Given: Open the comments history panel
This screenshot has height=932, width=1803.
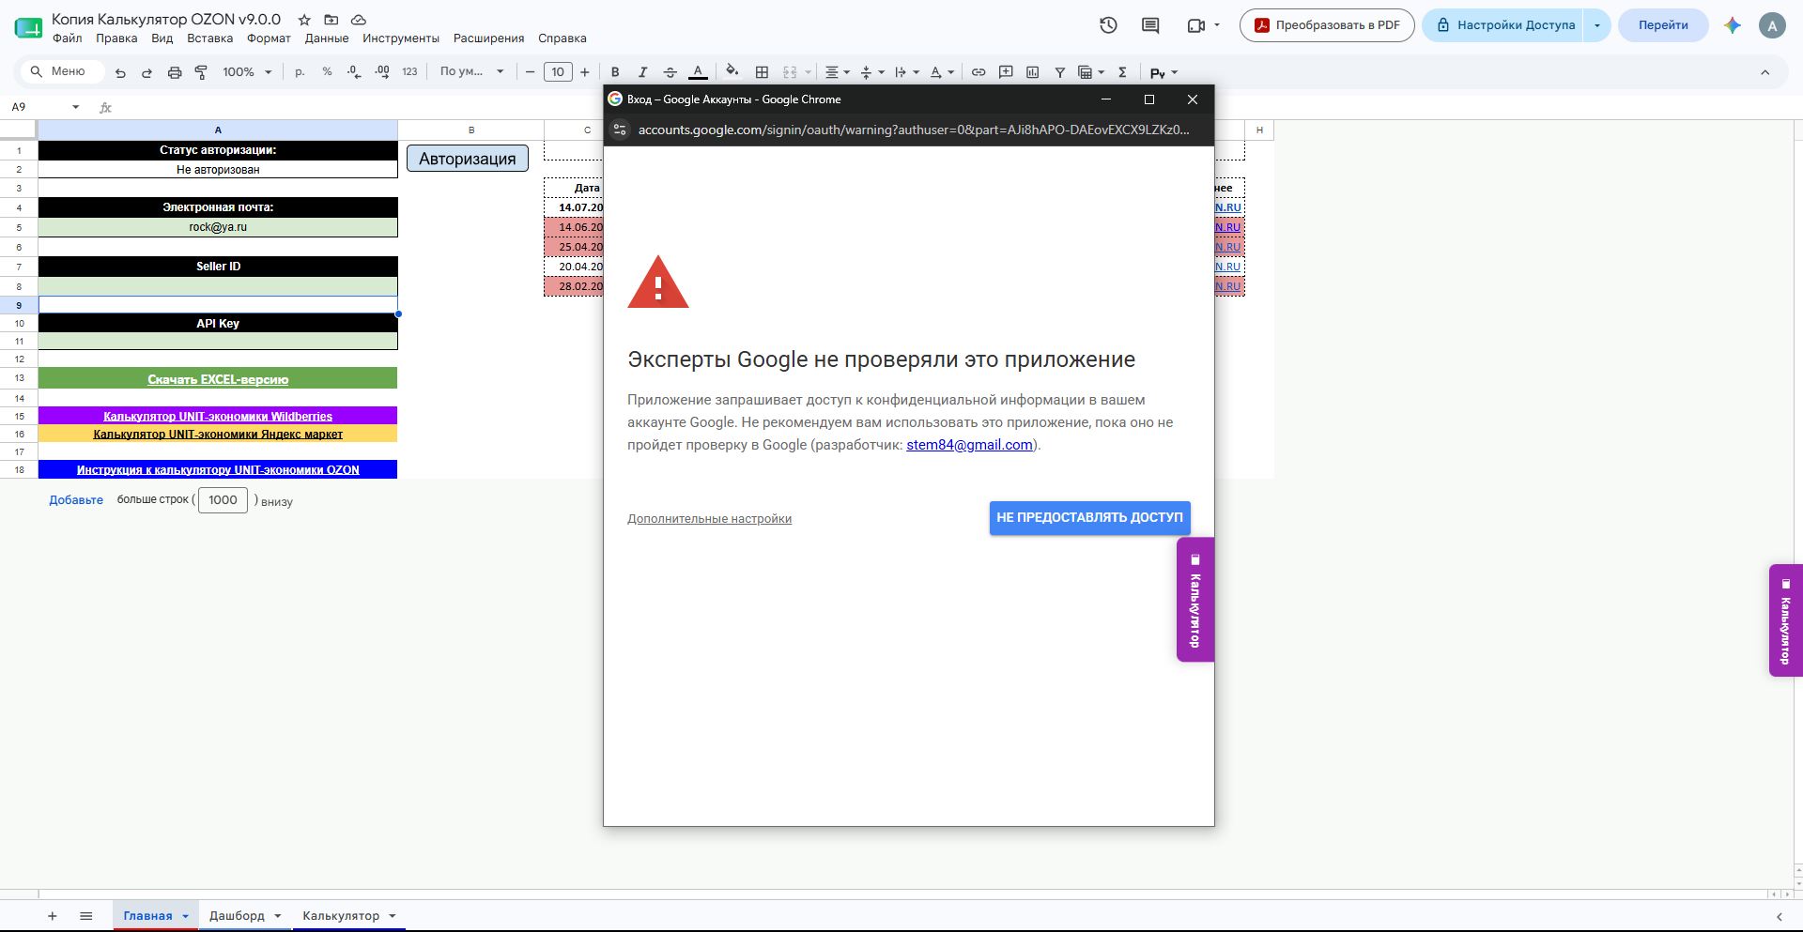Looking at the screenshot, I should pyautogui.click(x=1150, y=25).
